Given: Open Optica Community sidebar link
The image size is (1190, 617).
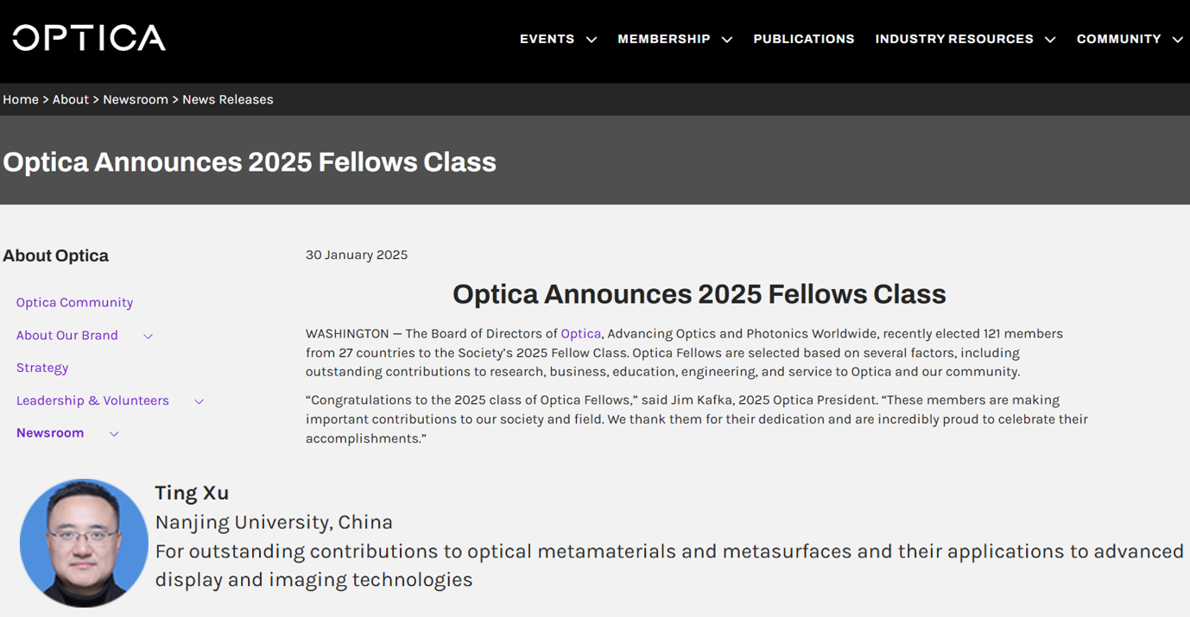Looking at the screenshot, I should pyautogui.click(x=74, y=302).
